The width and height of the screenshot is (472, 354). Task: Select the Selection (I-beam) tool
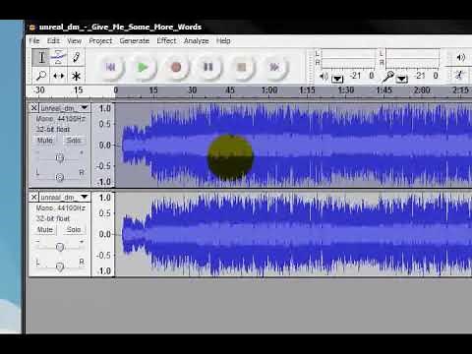(x=41, y=57)
